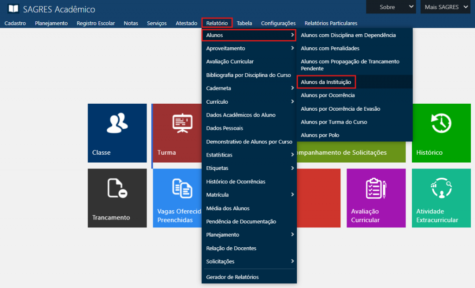Open the Trancamento document icon tile
The width and height of the screenshot is (475, 288).
[x=117, y=188]
